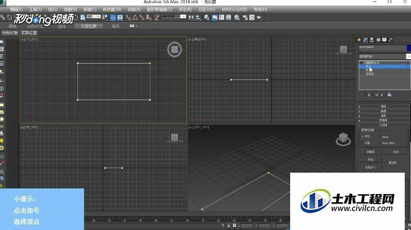
Task: Click the object color swatch beside name
Action: [409, 48]
